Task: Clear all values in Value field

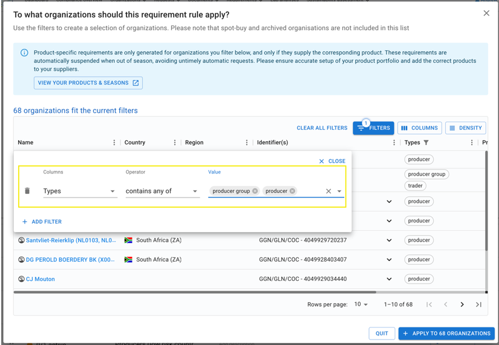Action: point(328,191)
